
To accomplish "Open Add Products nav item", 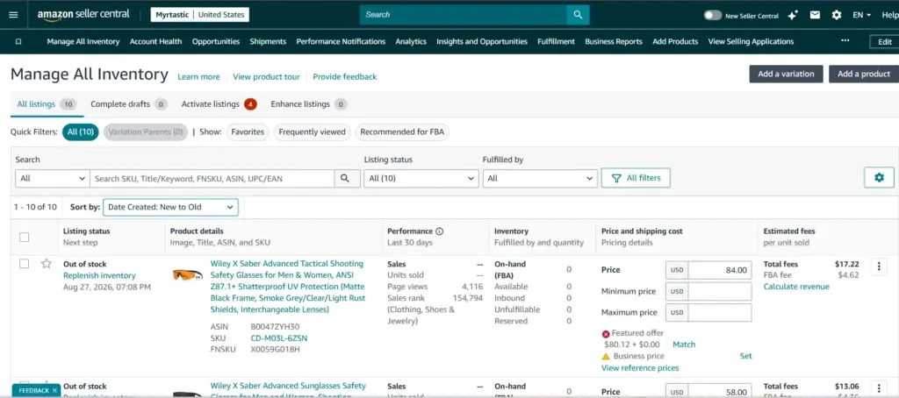I will point(675,42).
